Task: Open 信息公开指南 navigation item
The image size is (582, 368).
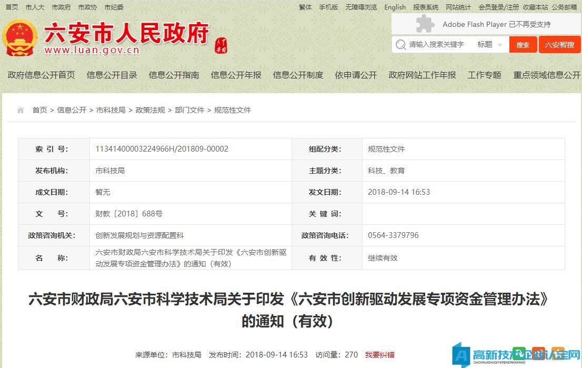Action: click(x=174, y=75)
